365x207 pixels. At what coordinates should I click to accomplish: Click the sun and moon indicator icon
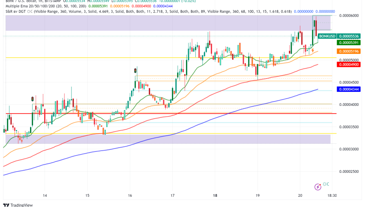(326, 184)
